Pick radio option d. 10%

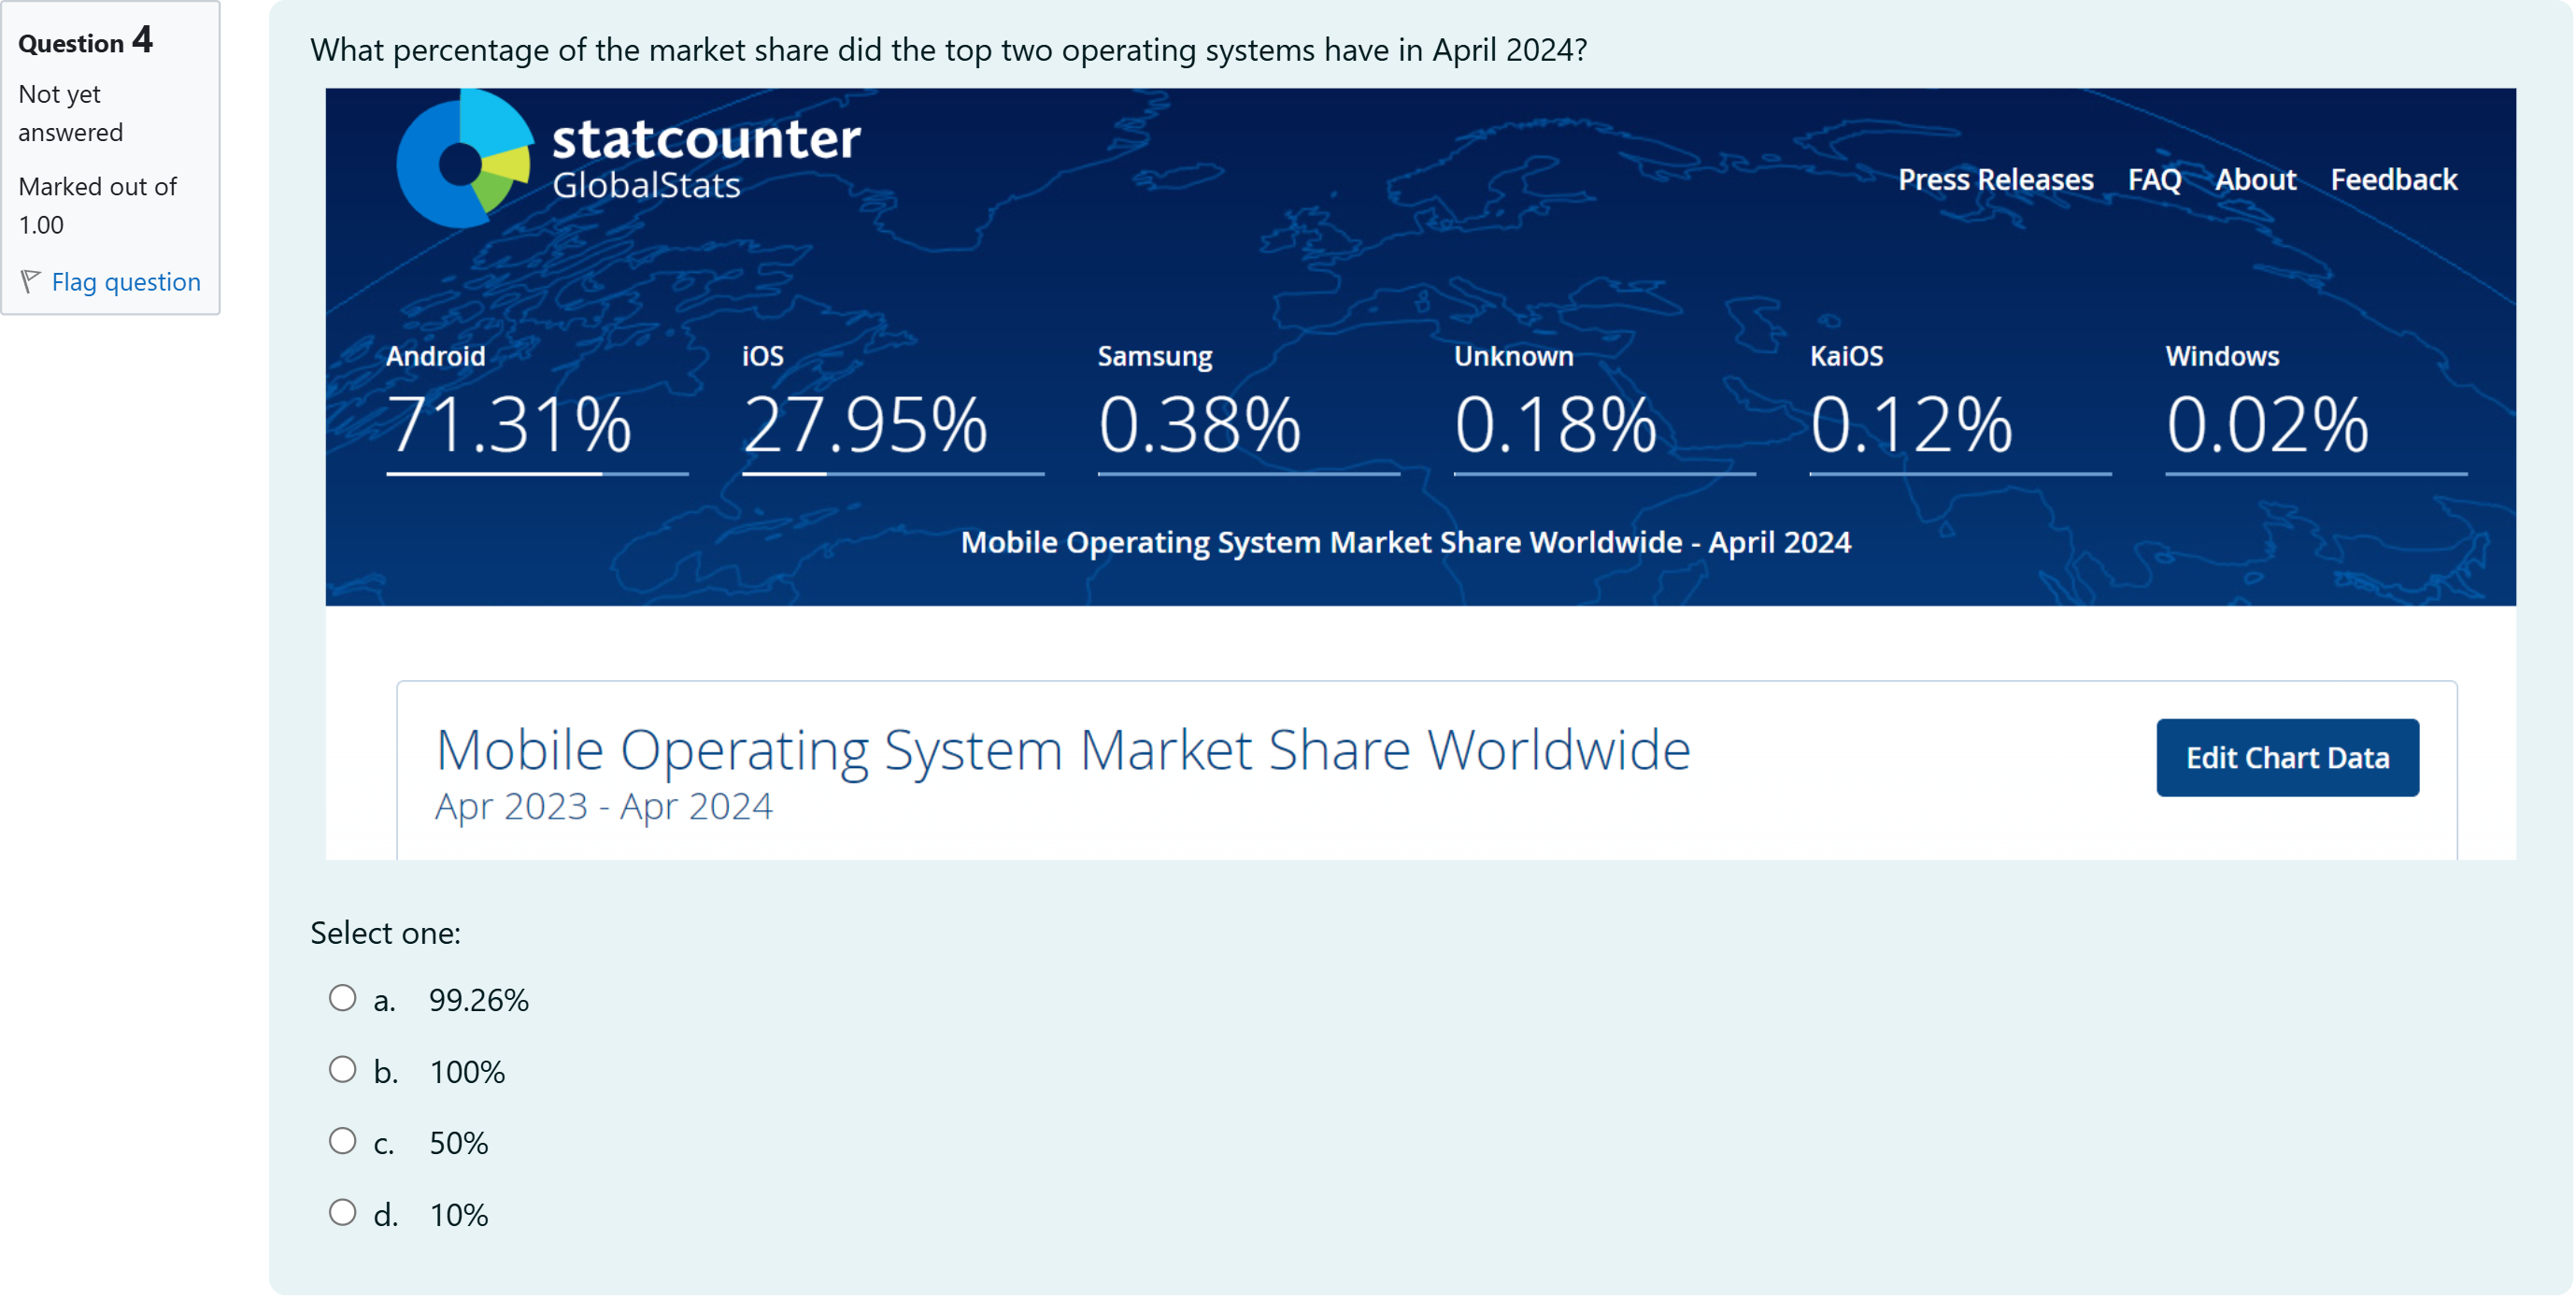coord(342,1213)
